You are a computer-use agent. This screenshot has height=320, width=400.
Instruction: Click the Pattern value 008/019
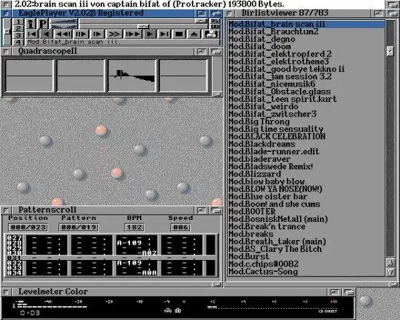click(x=79, y=227)
